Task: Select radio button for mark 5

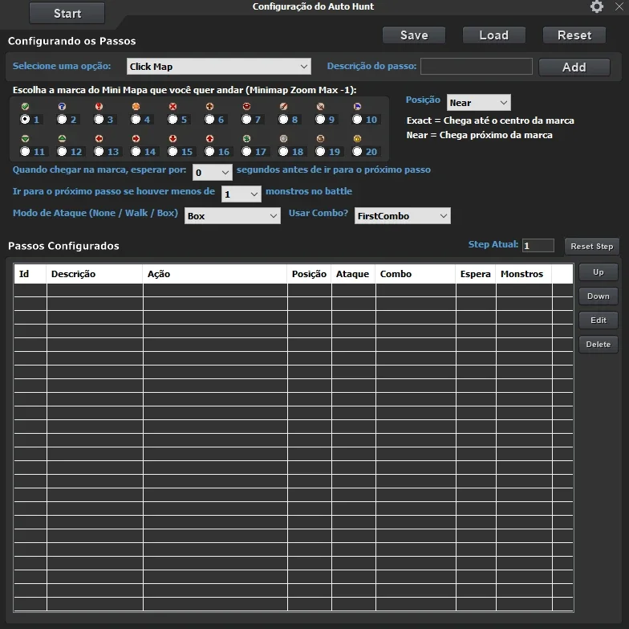Action: (172, 119)
